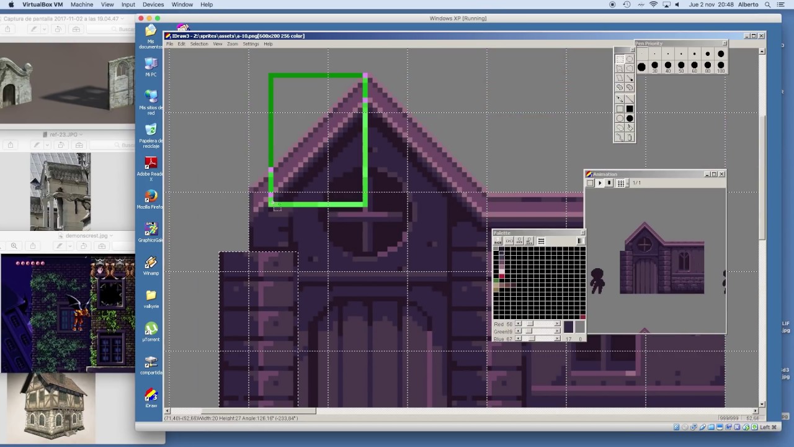Screen dimensions: 794x447
Task: Open the File menu in IDraw3
Action: click(x=169, y=44)
